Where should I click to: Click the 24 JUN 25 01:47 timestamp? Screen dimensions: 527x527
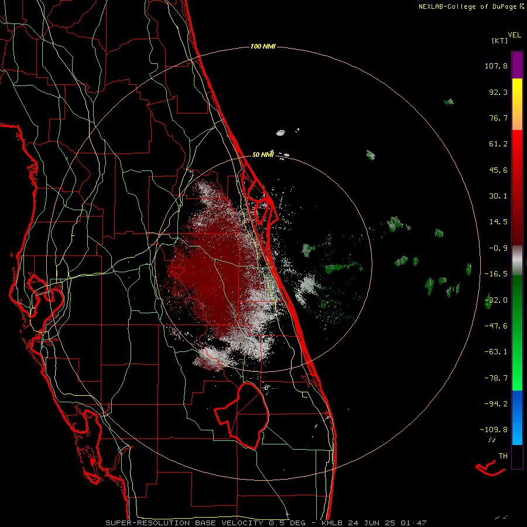tap(388, 523)
